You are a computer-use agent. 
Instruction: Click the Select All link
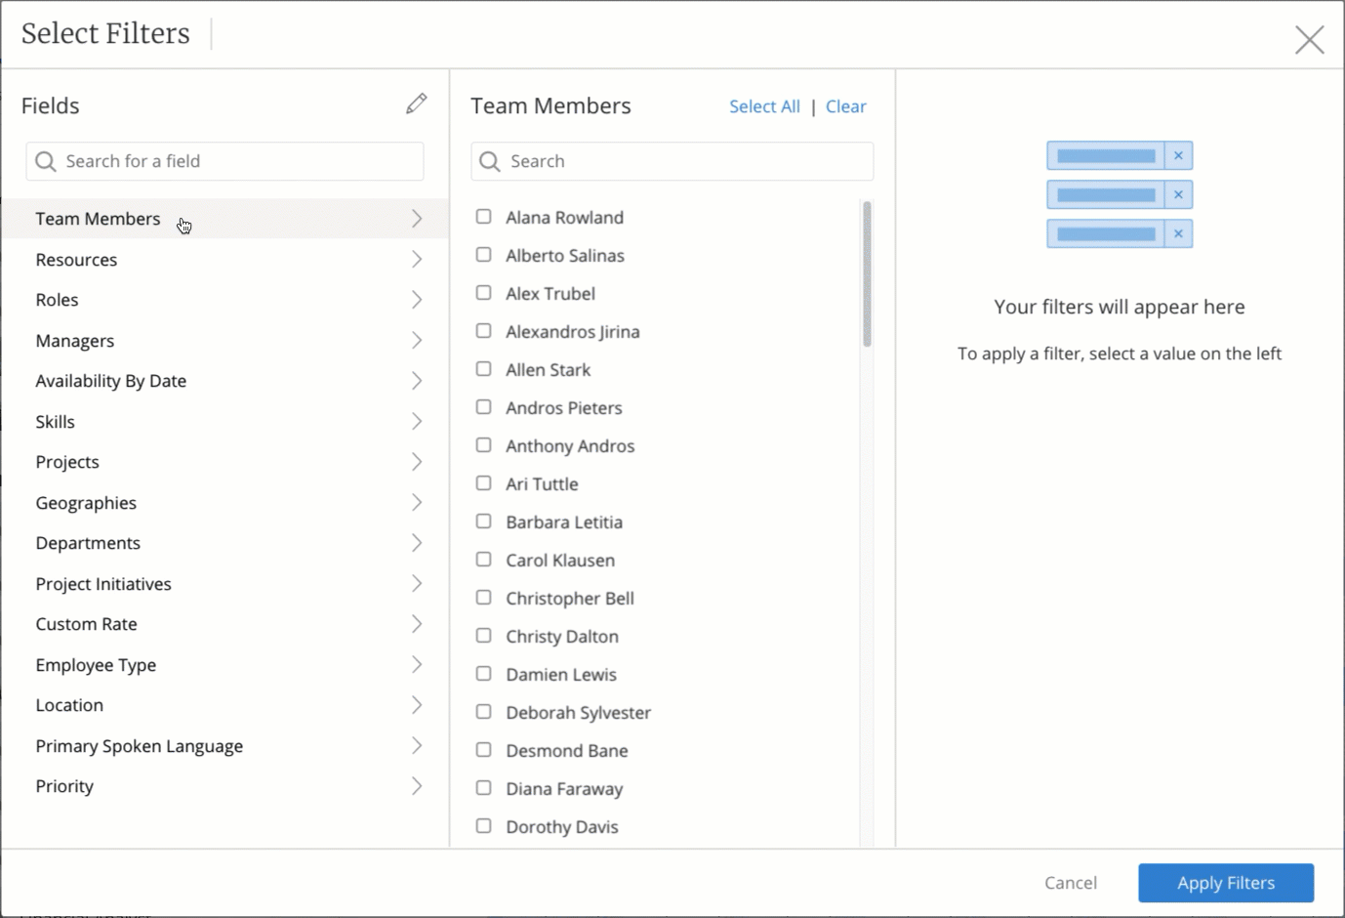click(764, 105)
